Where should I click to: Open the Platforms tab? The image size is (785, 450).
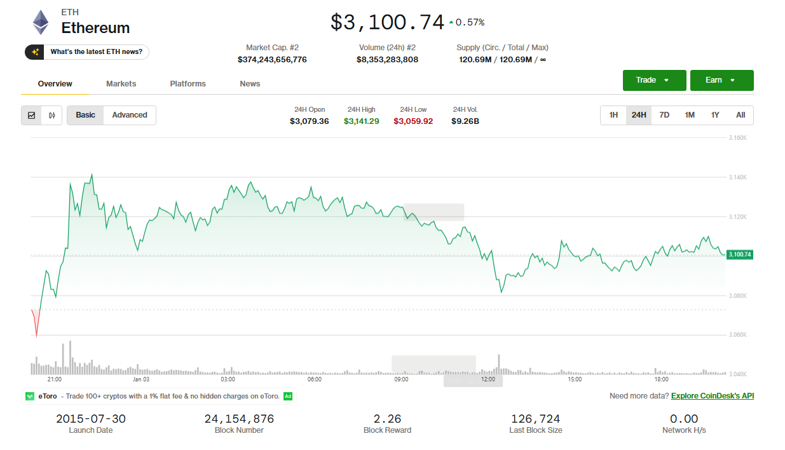tap(188, 84)
